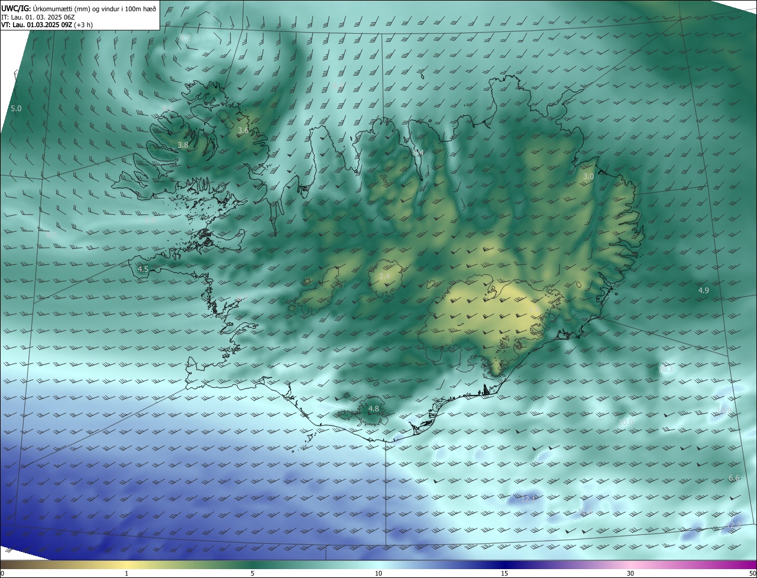
Task: Click the 10 tick on the color scale
Action: click(378, 573)
